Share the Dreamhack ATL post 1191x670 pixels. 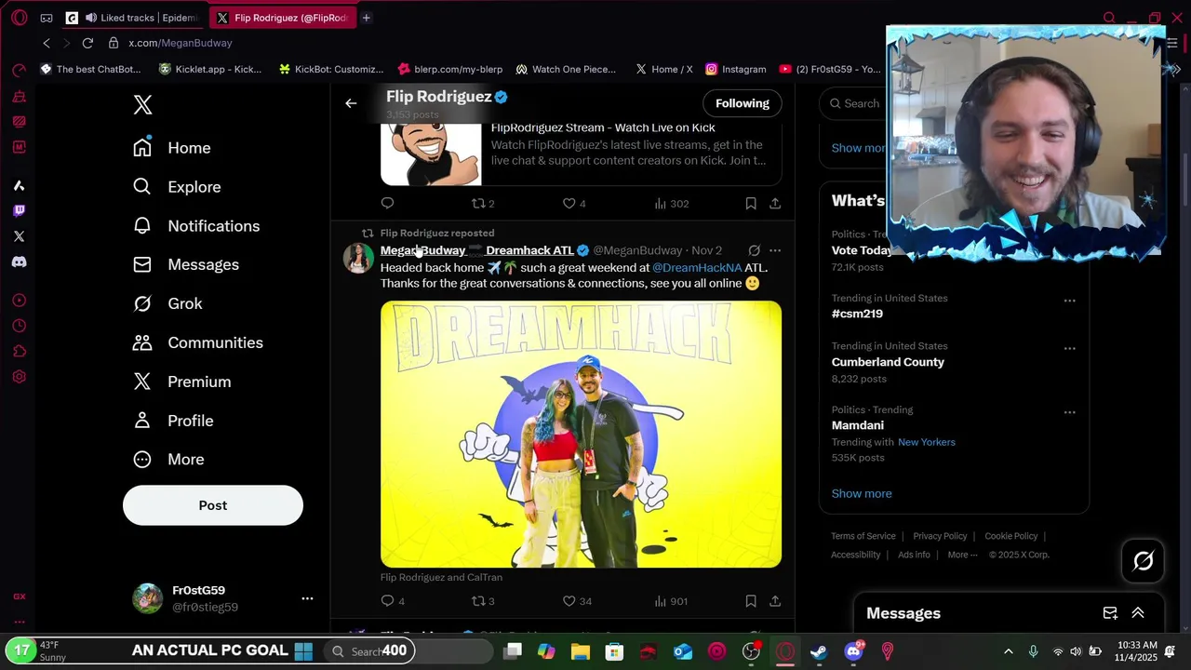point(775,601)
